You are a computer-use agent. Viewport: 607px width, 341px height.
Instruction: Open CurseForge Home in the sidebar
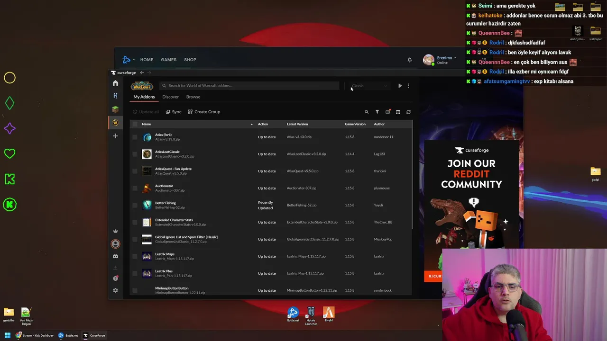pyautogui.click(x=115, y=83)
